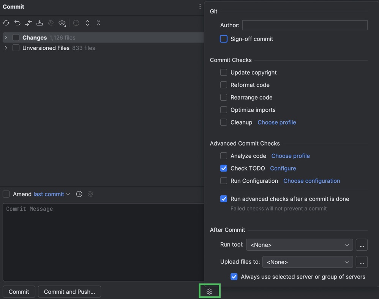Click the swirl icon beside Amend

click(x=90, y=194)
